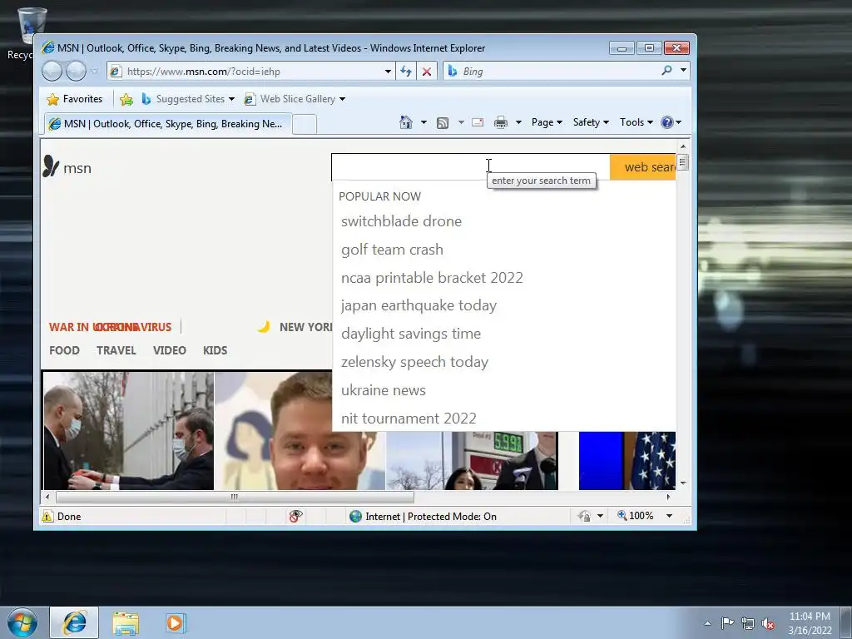Click the Home page icon
The height and width of the screenshot is (639, 852).
[x=405, y=122]
